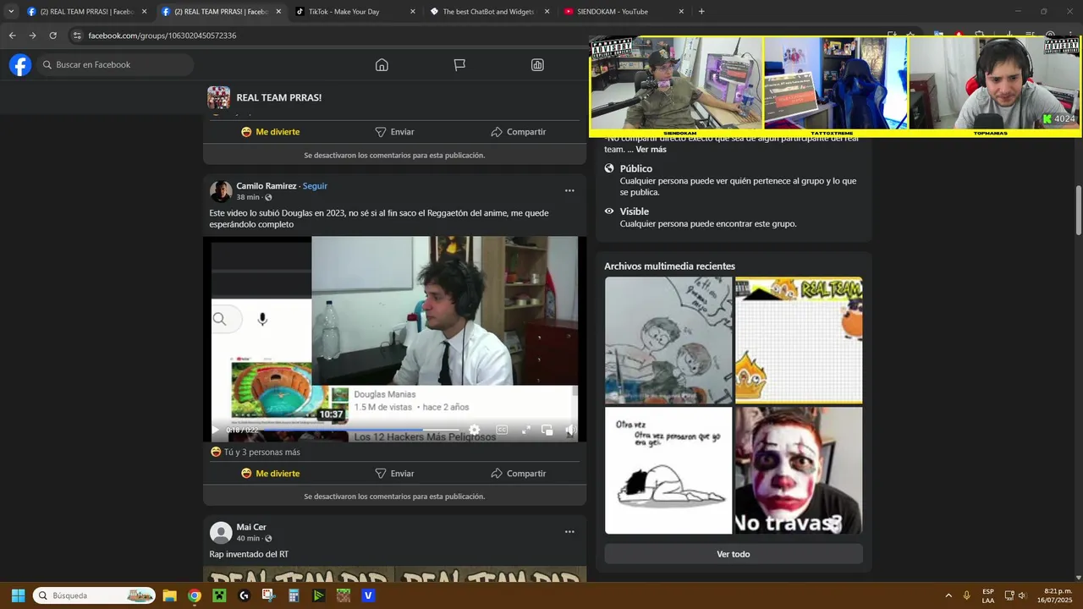Open Logitech G HUB from the taskbar
The width and height of the screenshot is (1083, 609).
(x=244, y=595)
